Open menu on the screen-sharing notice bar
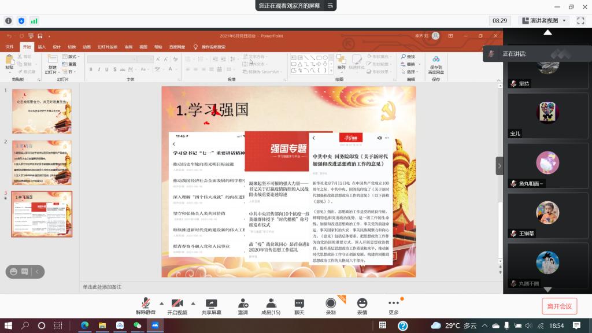 330,5
